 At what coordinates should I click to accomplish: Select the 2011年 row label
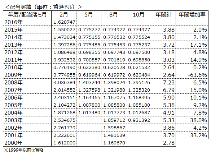pos(13,60)
